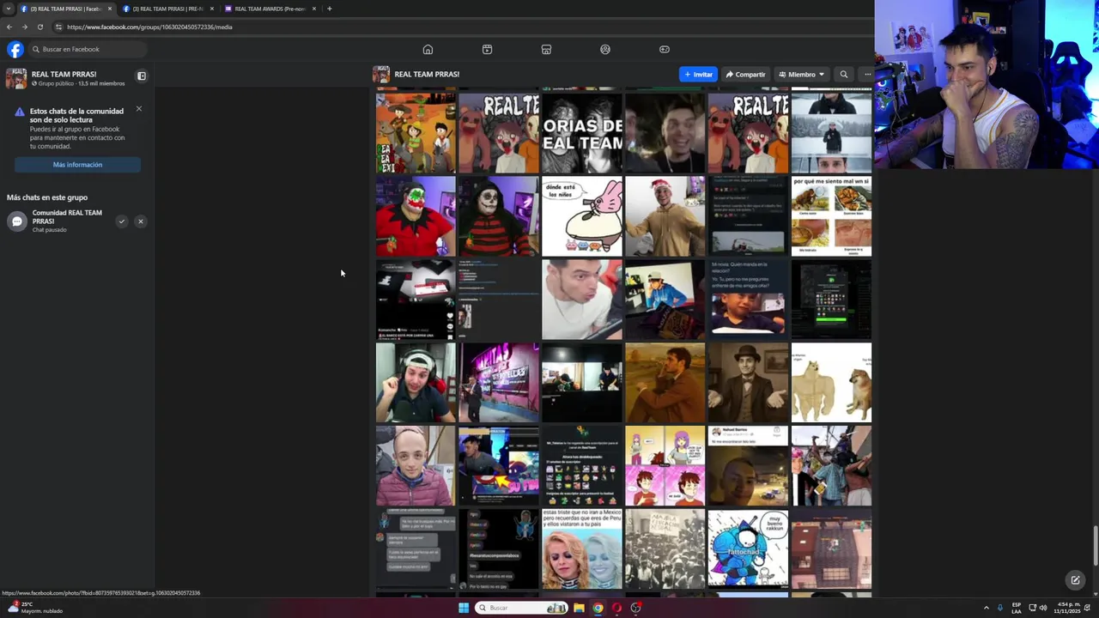Open the Windows Start menu
The height and width of the screenshot is (618, 1099).
[464, 608]
